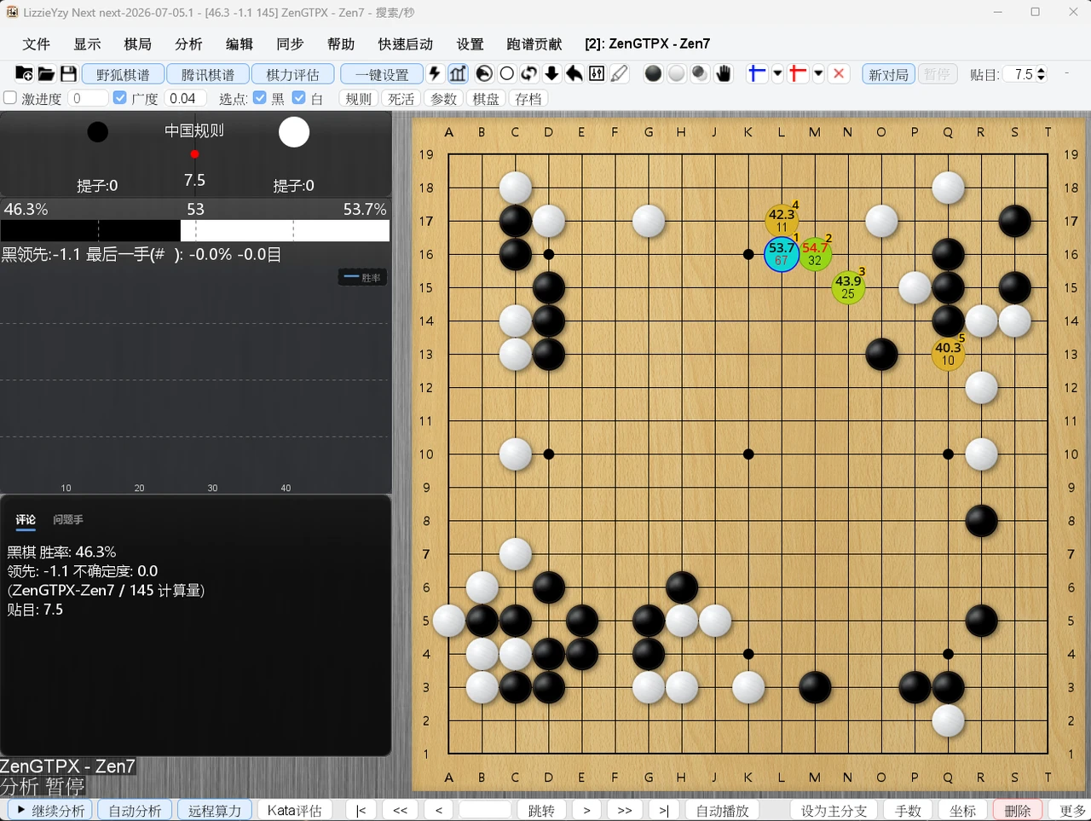
Task: Click the 自动播放 button
Action: point(723,810)
